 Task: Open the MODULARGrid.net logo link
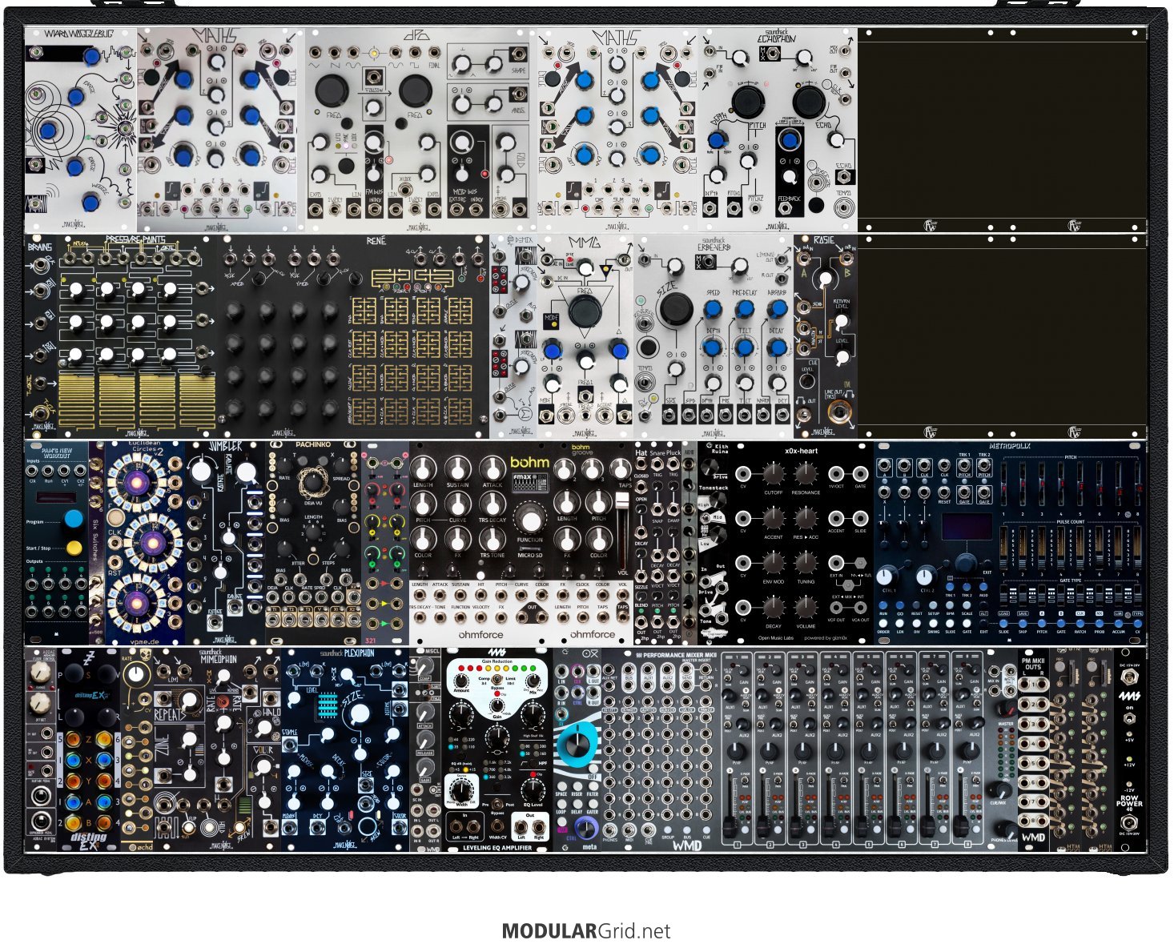point(586,931)
